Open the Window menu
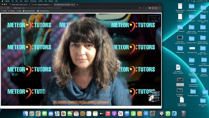The height and width of the screenshot is (118, 209). tap(51, 1)
